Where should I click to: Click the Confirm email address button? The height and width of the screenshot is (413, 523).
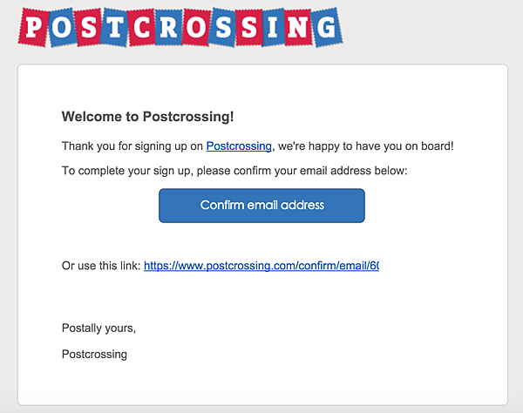click(x=261, y=206)
